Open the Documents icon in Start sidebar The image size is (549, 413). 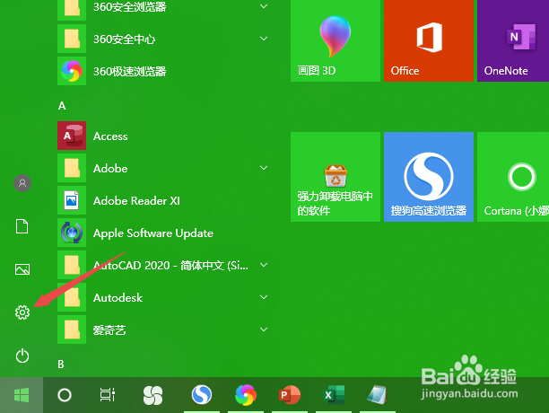[22, 226]
